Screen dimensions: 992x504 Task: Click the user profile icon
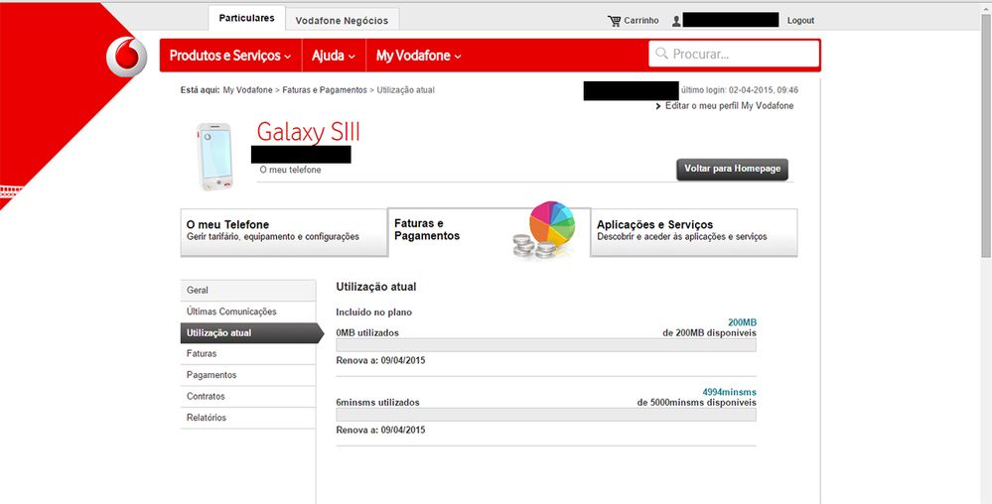(676, 21)
